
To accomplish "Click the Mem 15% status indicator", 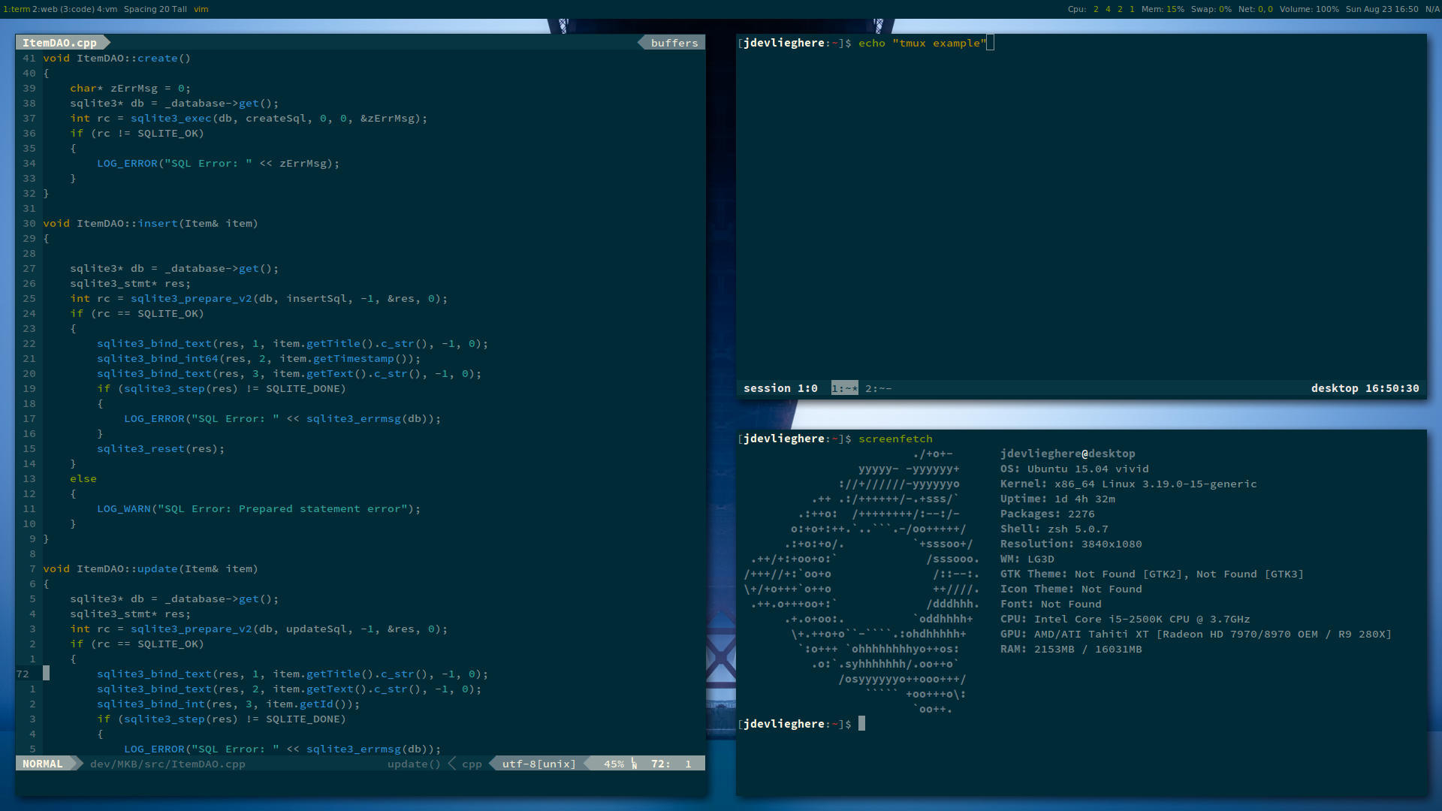I will 1163,9.
